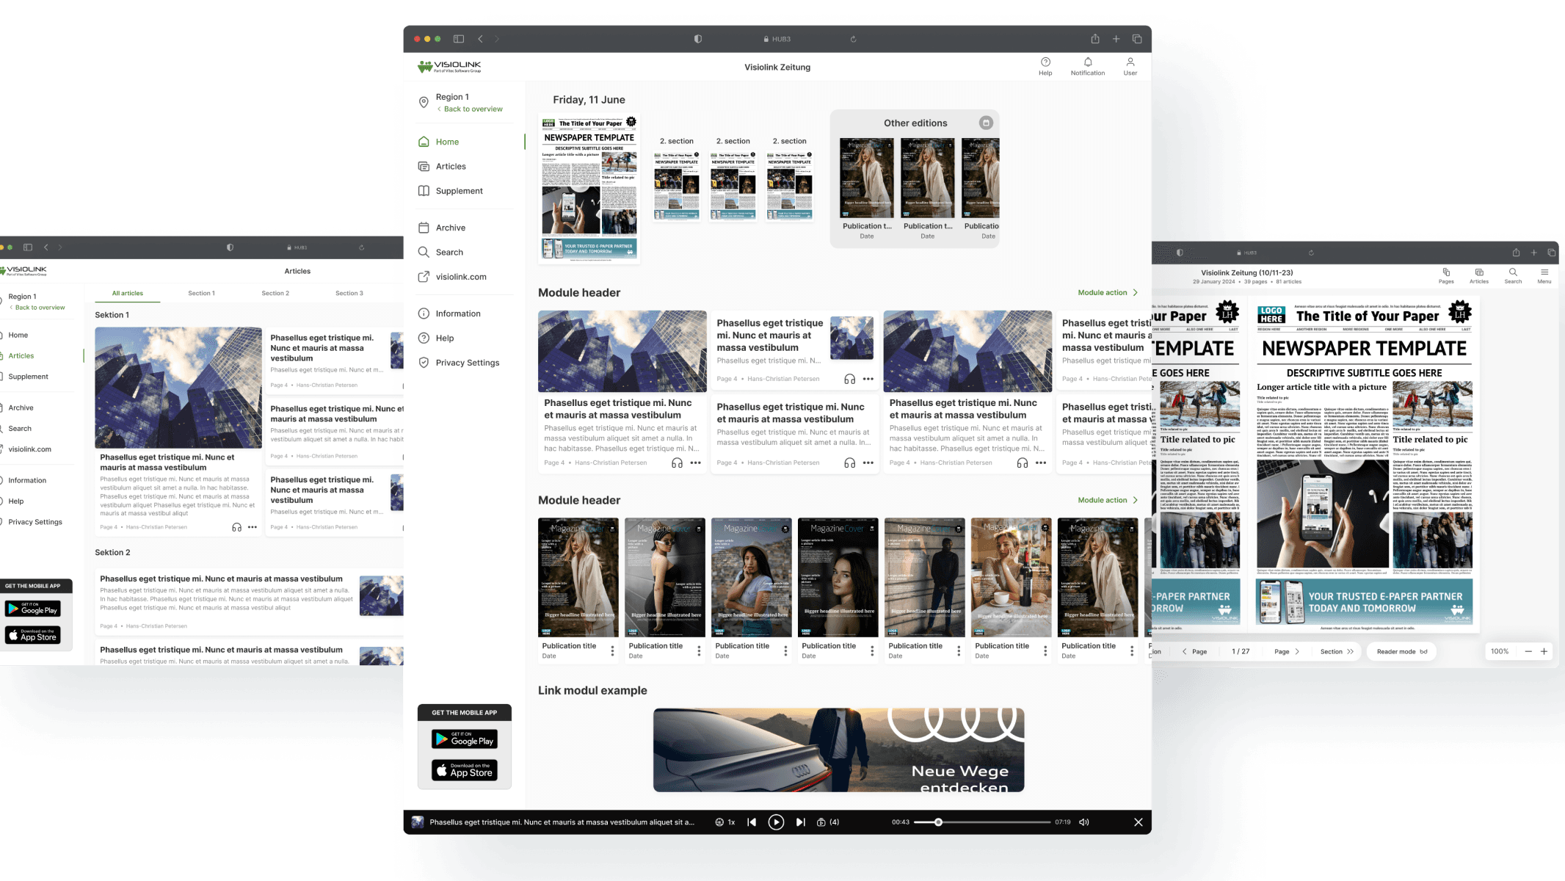Click the Pages icon in reader toolbar

(1445, 272)
